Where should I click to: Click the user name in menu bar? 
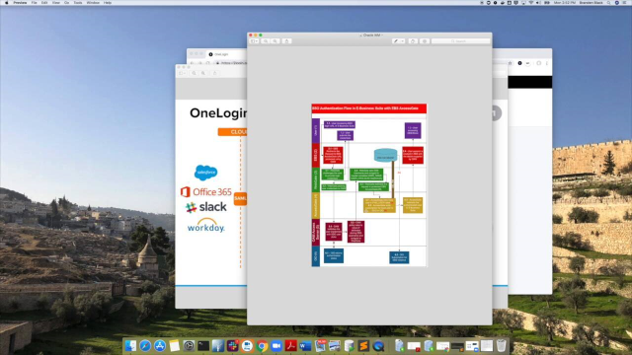click(592, 2)
